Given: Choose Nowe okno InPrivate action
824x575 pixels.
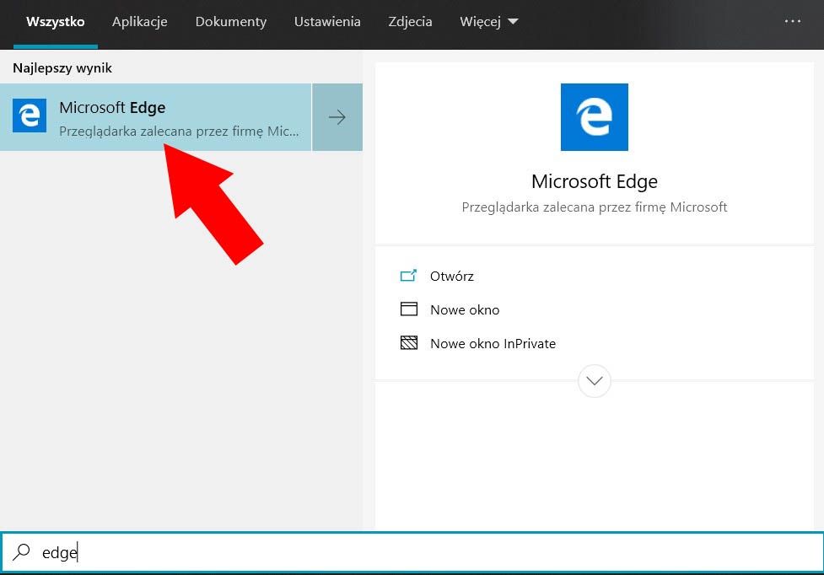Looking at the screenshot, I should tap(493, 343).
